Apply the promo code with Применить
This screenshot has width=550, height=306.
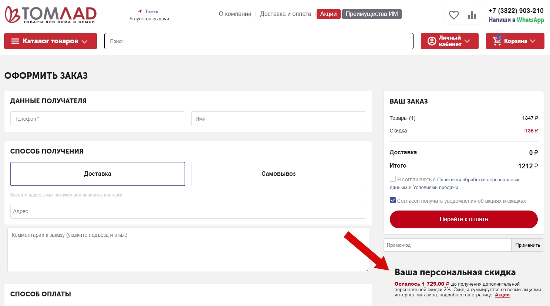coord(527,245)
